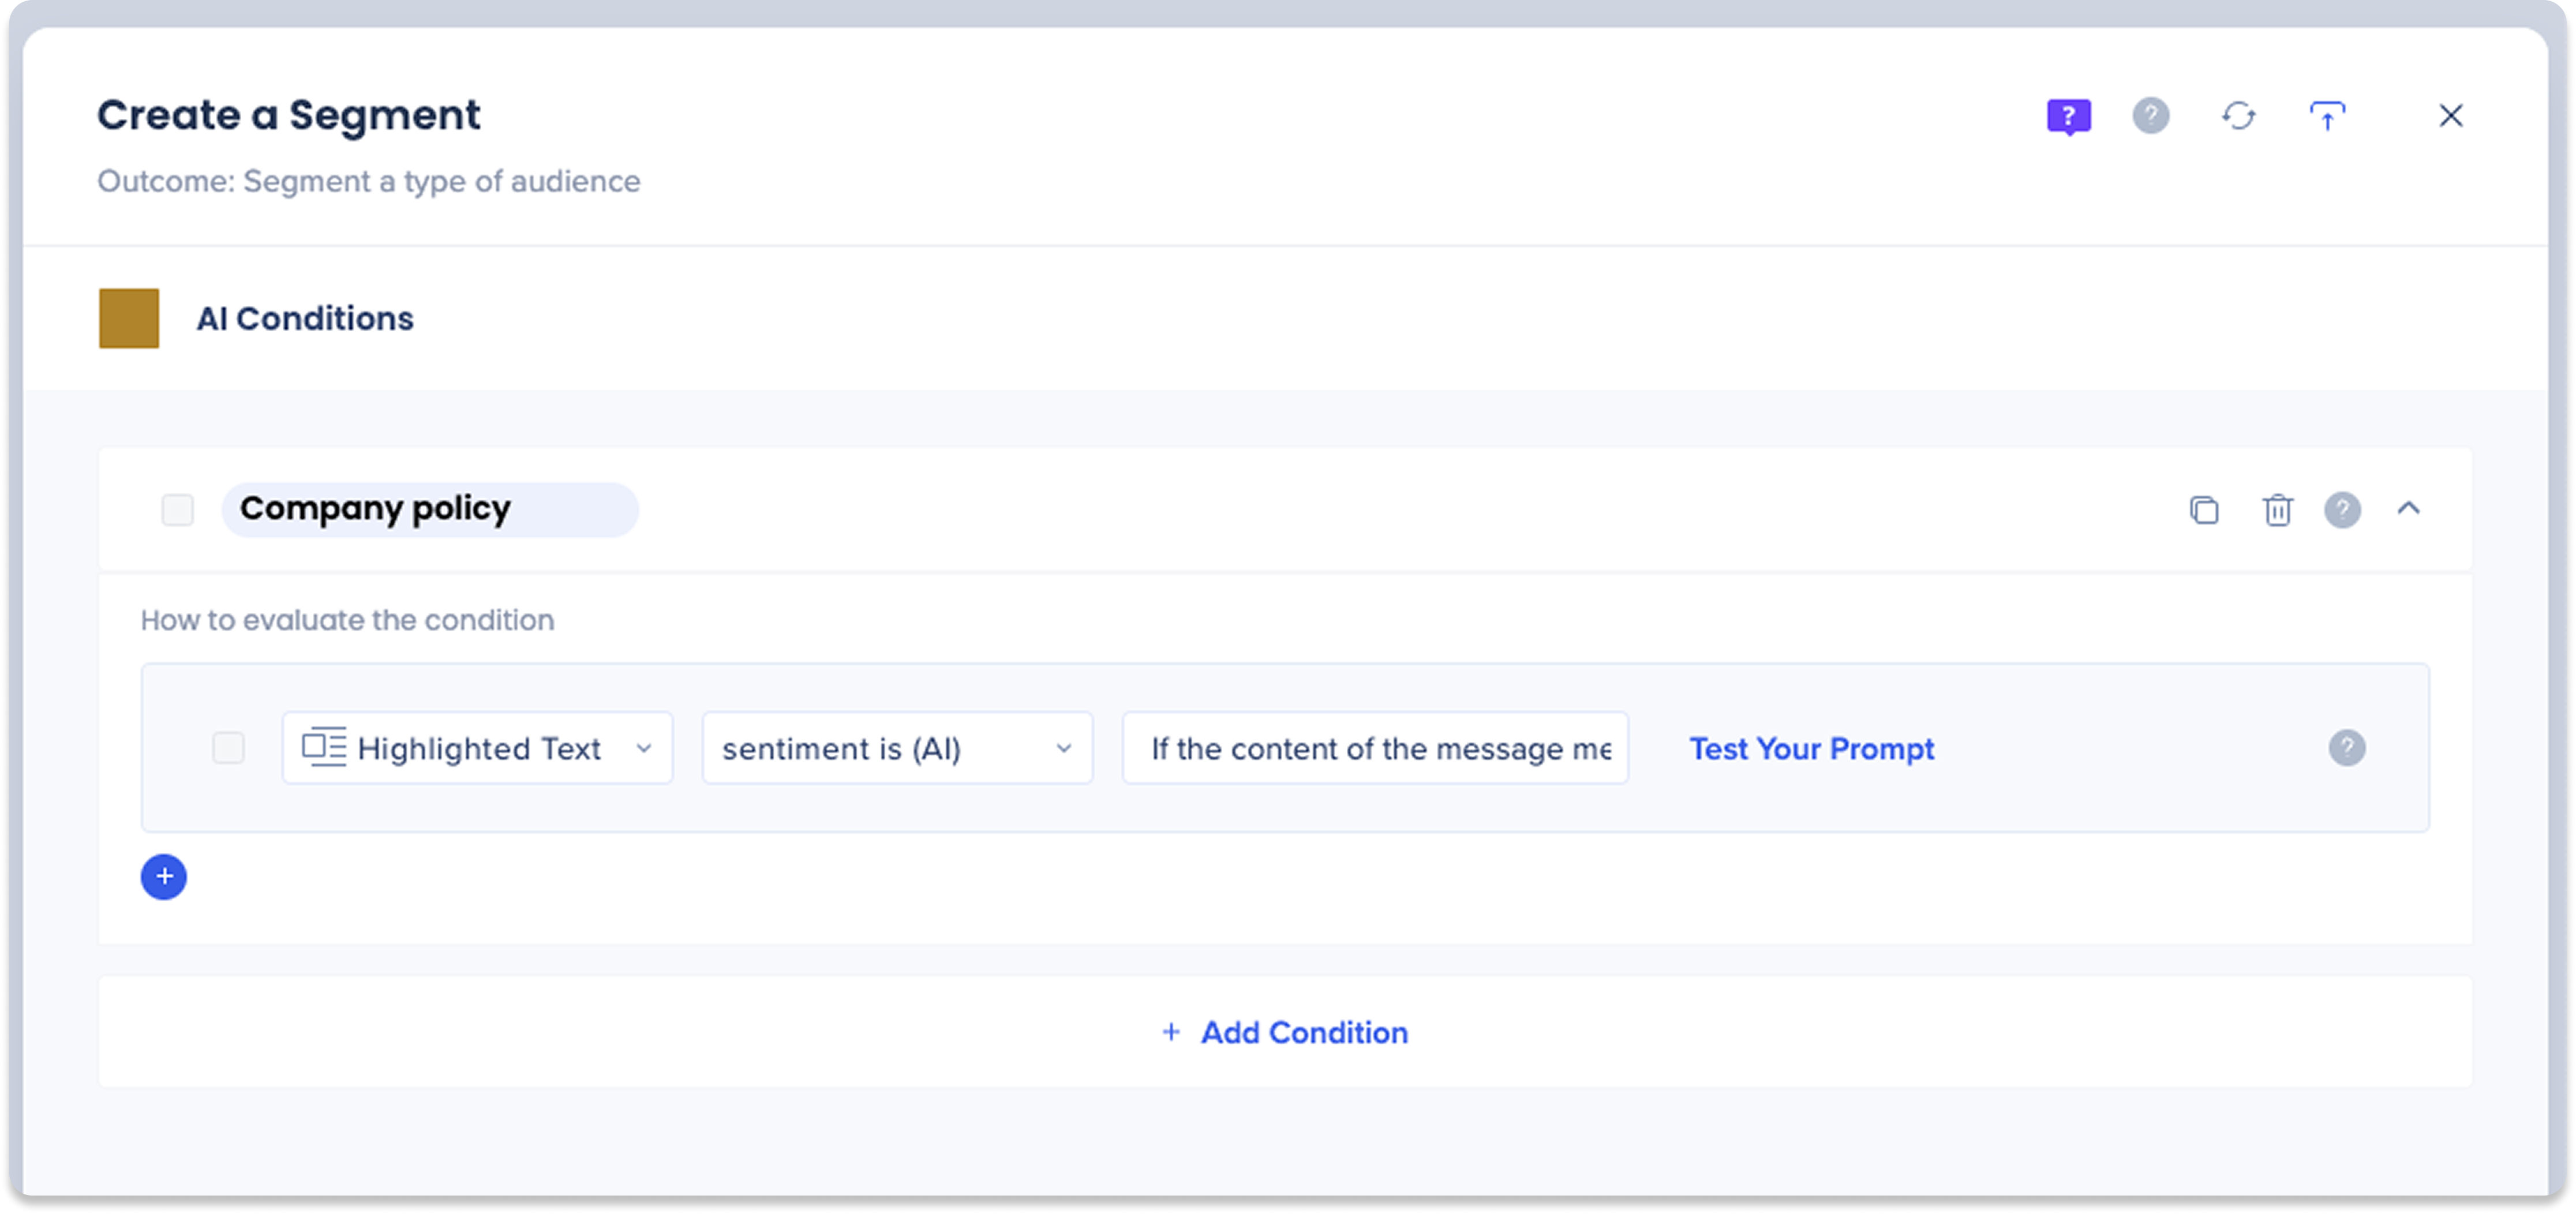Click the Company policy name field
Viewport: 2576px width, 1214px height.
click(x=430, y=510)
